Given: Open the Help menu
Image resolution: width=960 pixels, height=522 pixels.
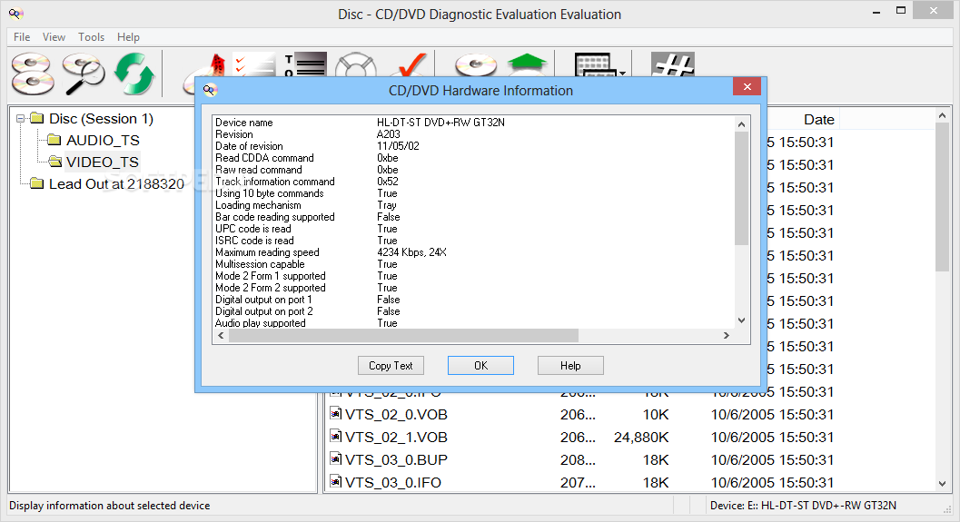Looking at the screenshot, I should tap(129, 36).
